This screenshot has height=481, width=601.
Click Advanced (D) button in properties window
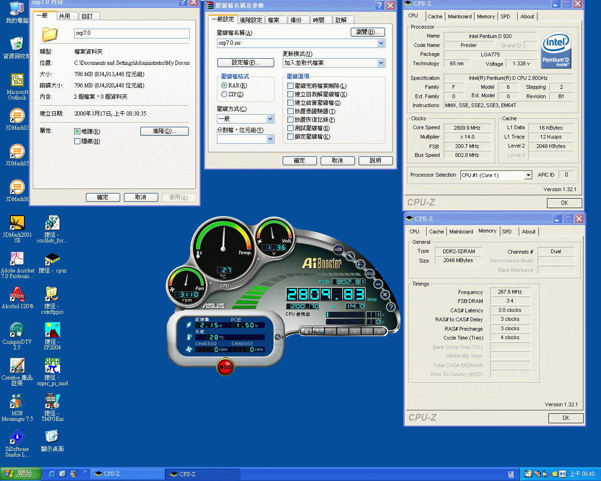[x=164, y=131]
